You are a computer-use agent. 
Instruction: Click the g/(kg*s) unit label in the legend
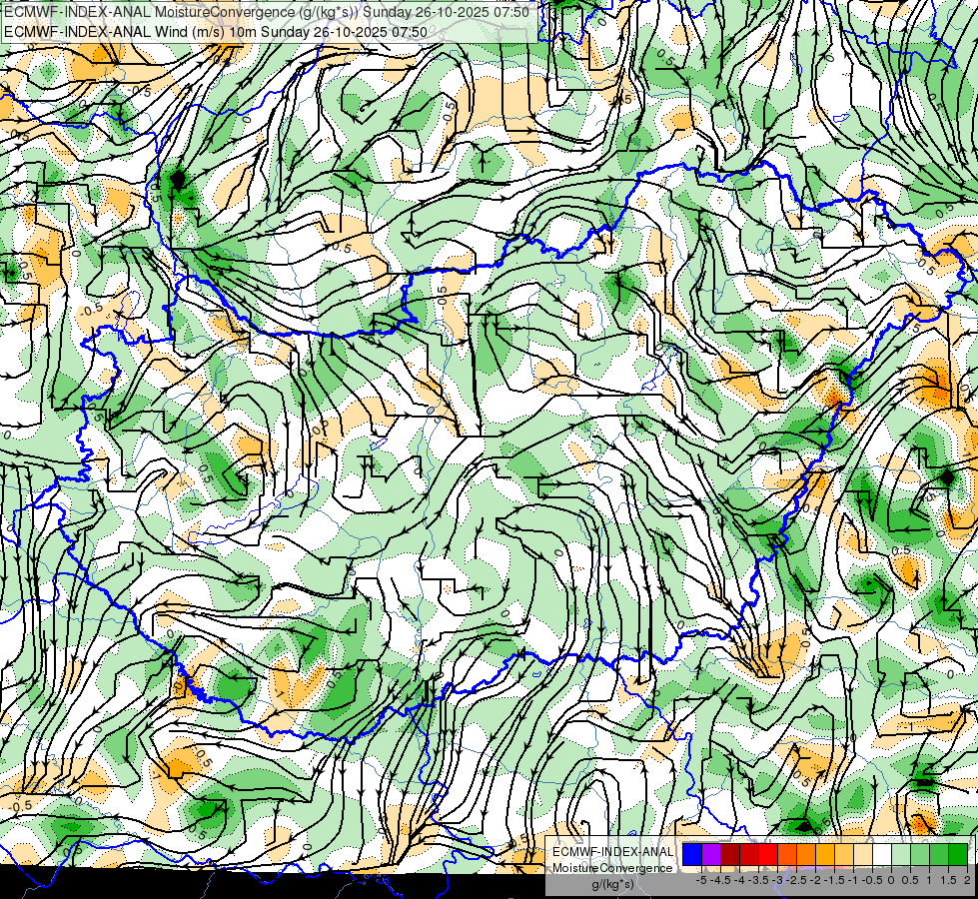point(612,884)
